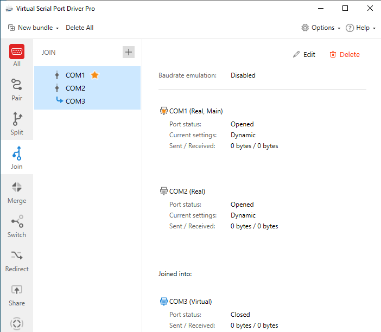Viewport: 381px width, 332px height.
Task: Click the Baudrate emulation Disabled value
Action: (243, 75)
